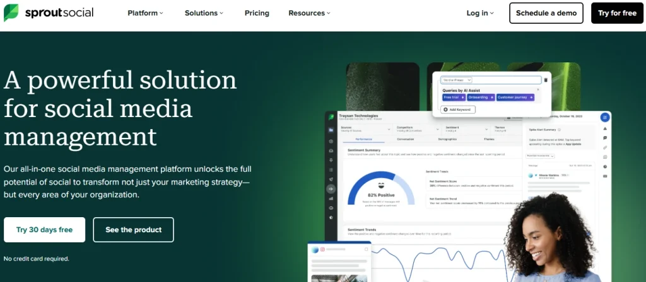
Task: Open the dropdown below Spike Alert Summary
Action: coord(540,156)
